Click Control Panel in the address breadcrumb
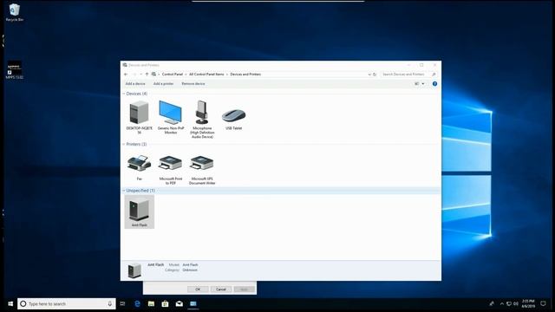The width and height of the screenshot is (555, 312). click(x=173, y=75)
